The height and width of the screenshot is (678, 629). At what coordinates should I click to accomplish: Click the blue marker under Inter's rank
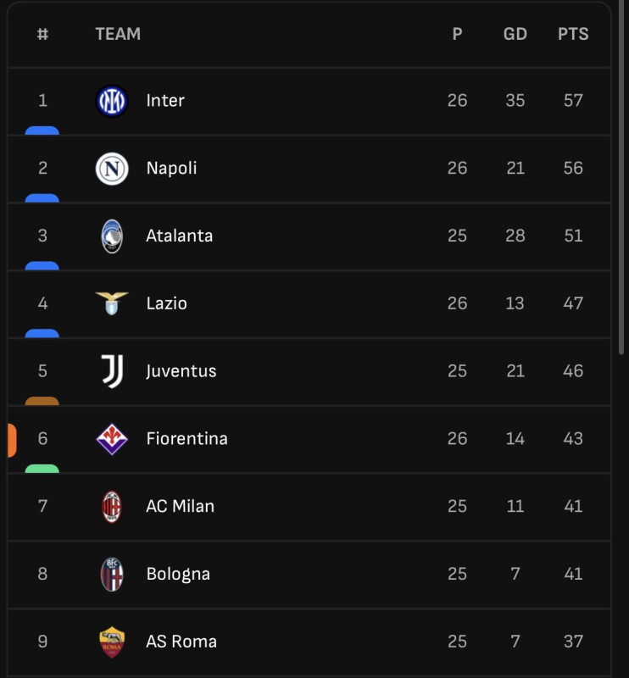[x=42, y=131]
